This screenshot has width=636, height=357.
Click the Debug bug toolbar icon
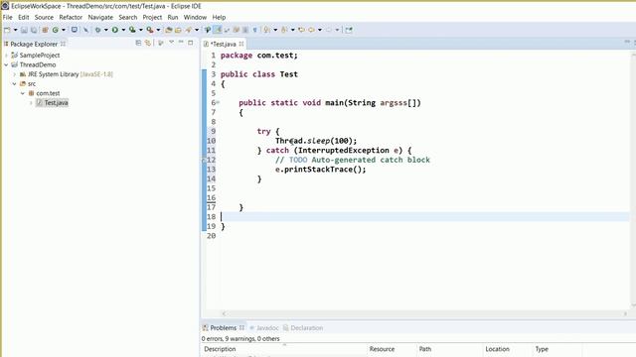tap(97, 30)
